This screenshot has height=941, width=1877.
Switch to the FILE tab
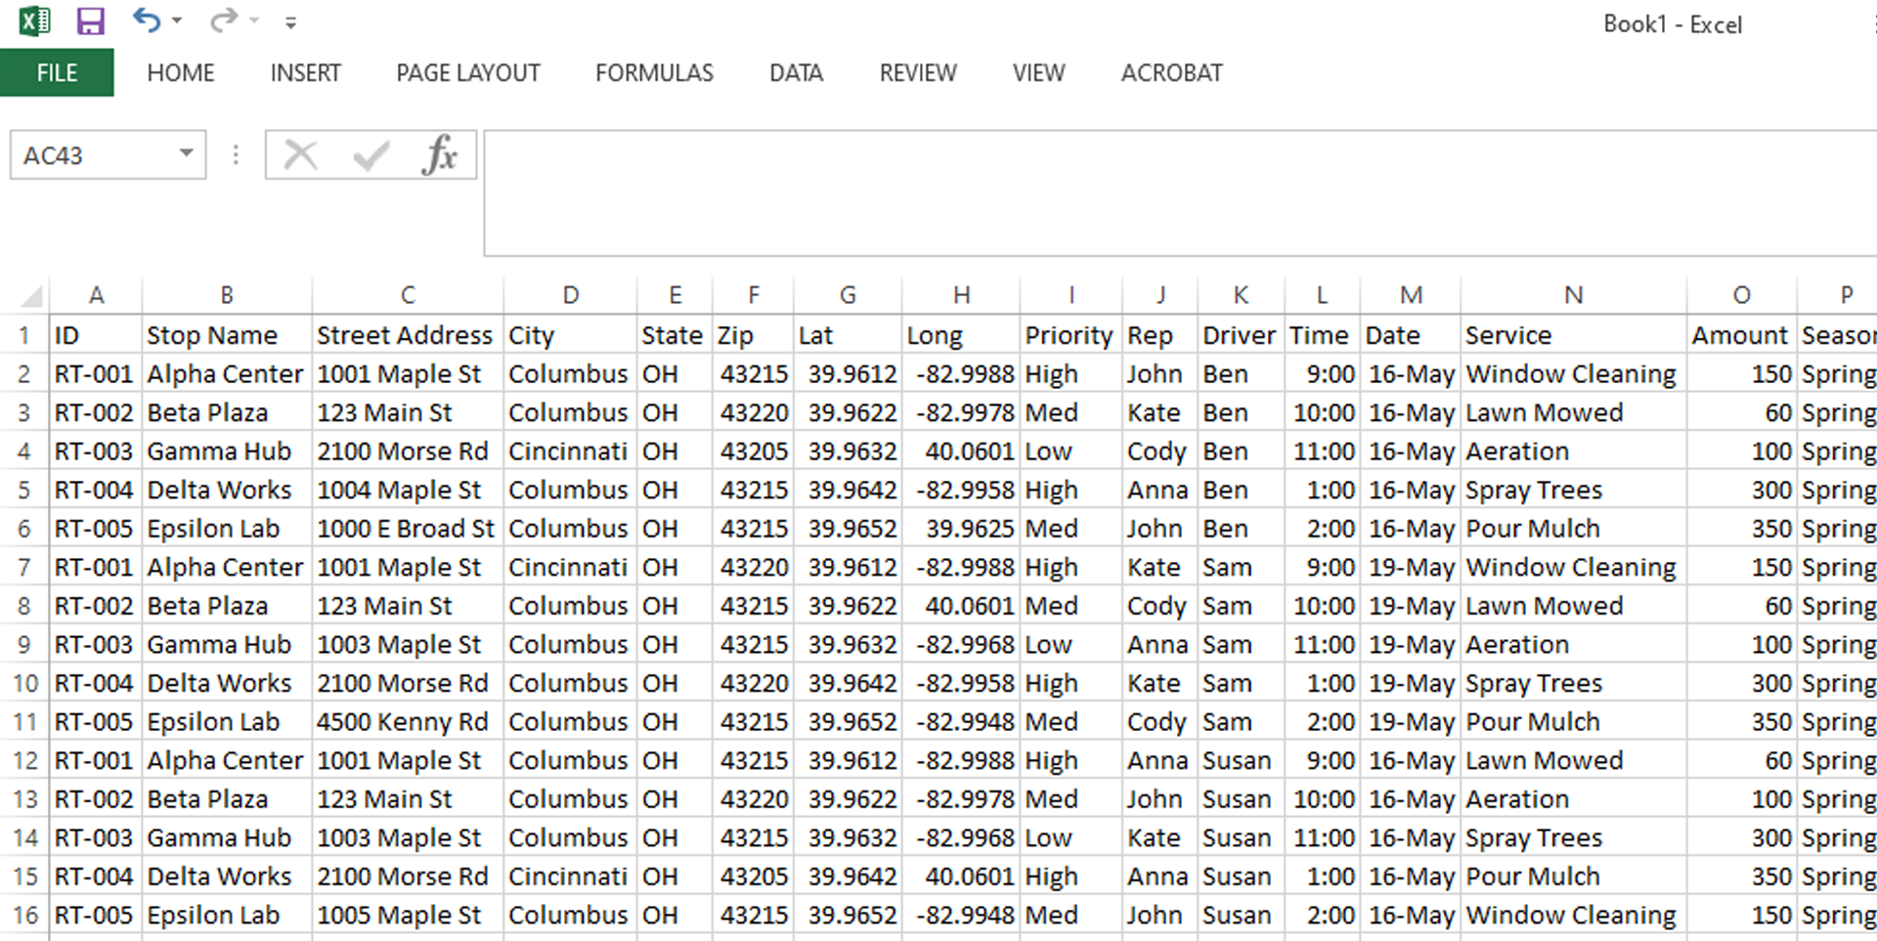56,72
